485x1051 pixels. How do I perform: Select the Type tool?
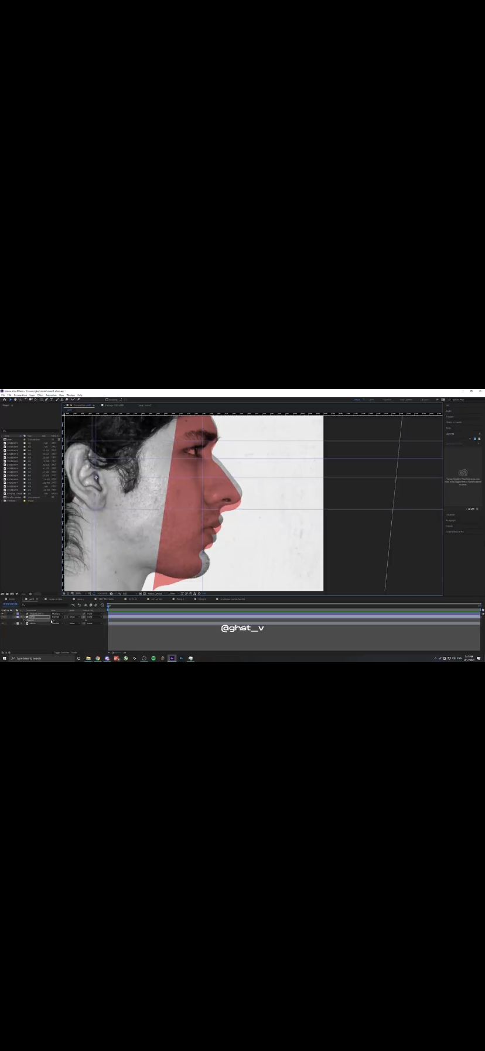pyautogui.click(x=51, y=399)
